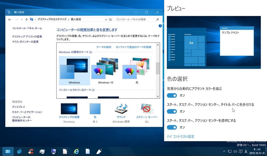Click Personalization window title bar icon
Image resolution: width=267 pixels, height=156 pixels.
click(9, 12)
